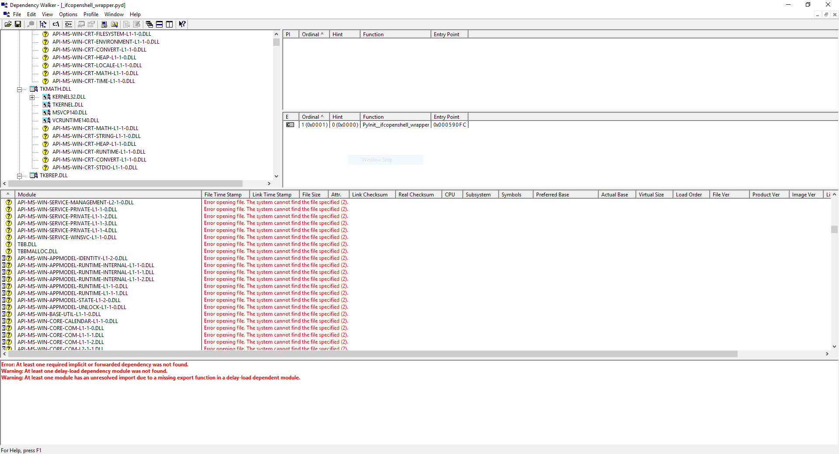Tile windows horizontally
Viewport: 839px width, 454px height.
[x=159, y=24]
